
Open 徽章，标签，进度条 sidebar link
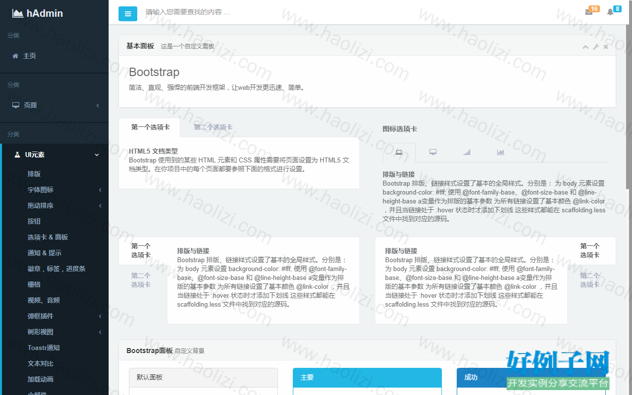pyautogui.click(x=55, y=269)
